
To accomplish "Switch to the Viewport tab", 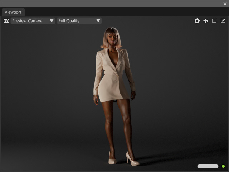I will click(13, 12).
